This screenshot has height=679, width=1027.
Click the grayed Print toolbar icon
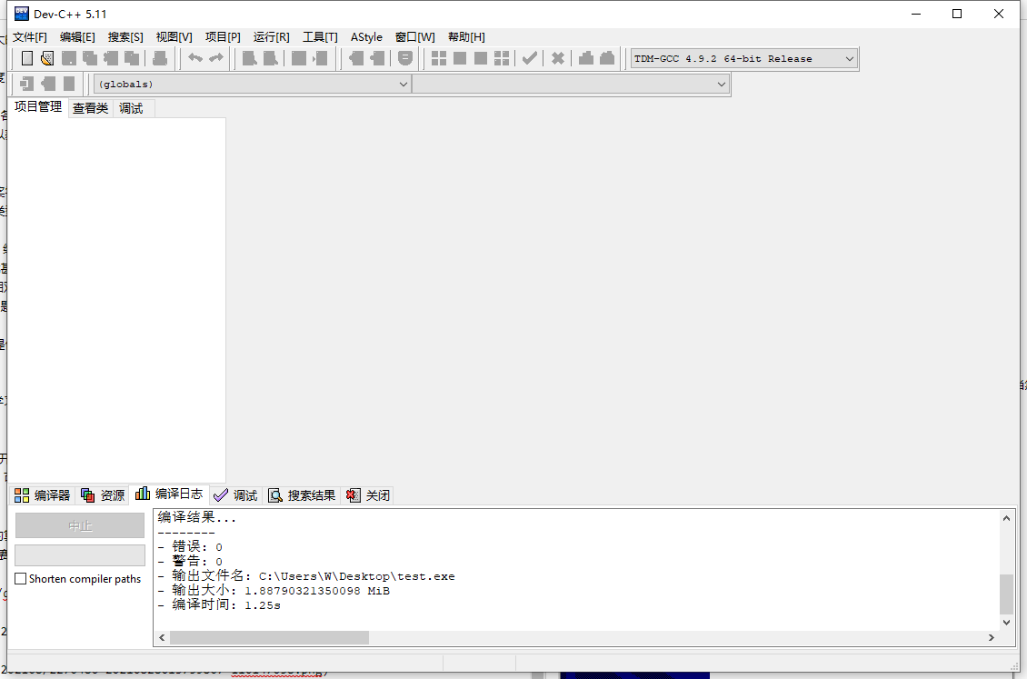tap(160, 58)
